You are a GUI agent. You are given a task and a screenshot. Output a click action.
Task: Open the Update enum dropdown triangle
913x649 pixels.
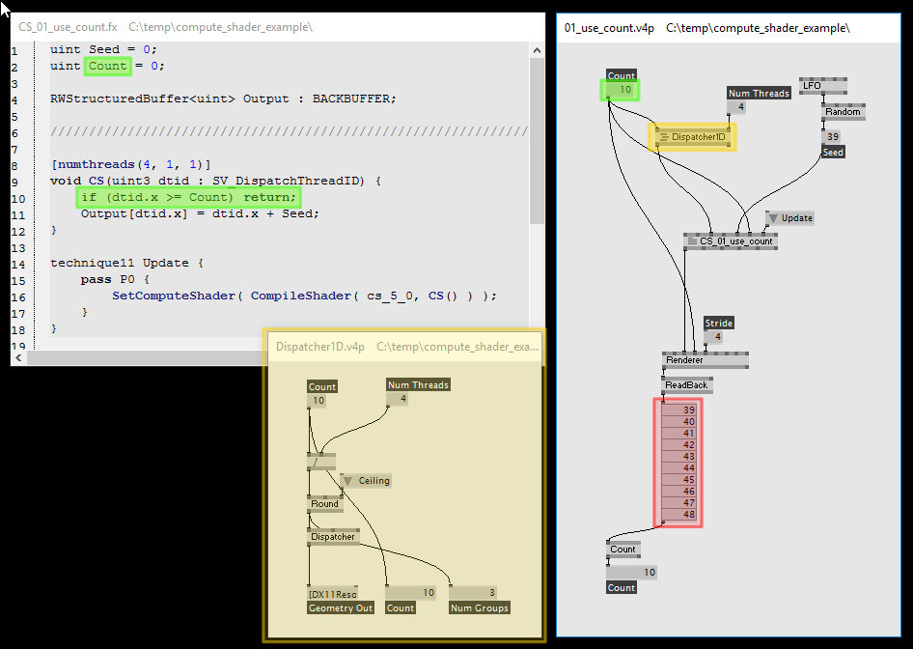[773, 217]
